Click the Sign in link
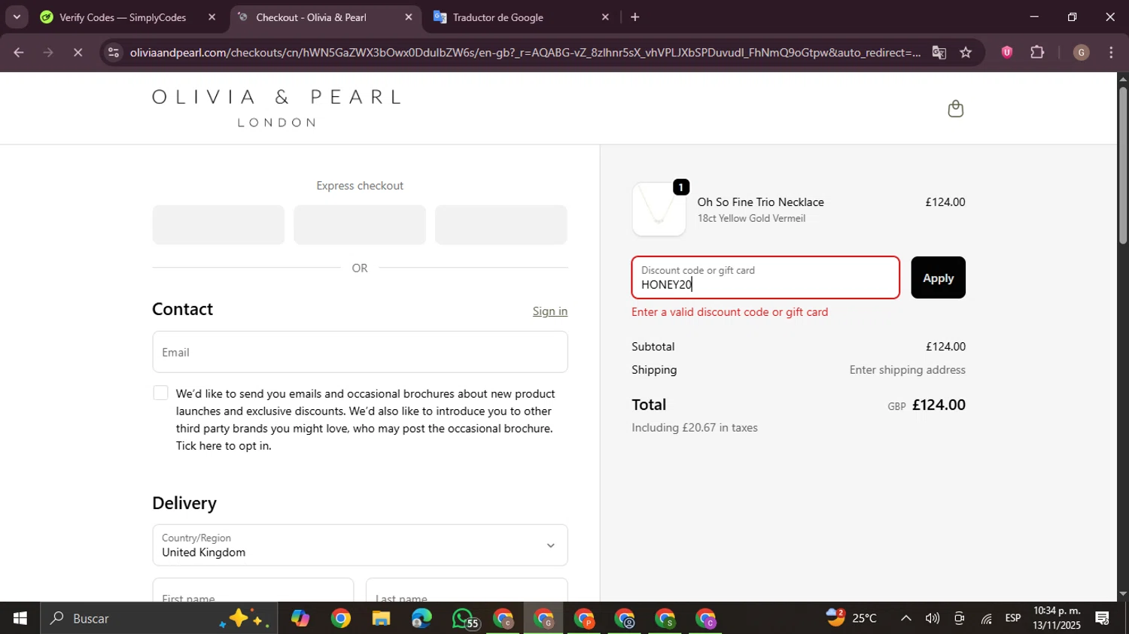Viewport: 1129px width, 634px height. pyautogui.click(x=550, y=311)
